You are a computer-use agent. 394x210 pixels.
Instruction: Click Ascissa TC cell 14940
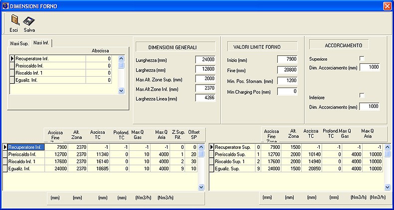point(312,161)
